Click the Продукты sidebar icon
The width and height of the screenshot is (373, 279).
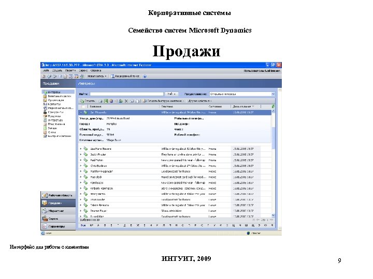(45, 116)
